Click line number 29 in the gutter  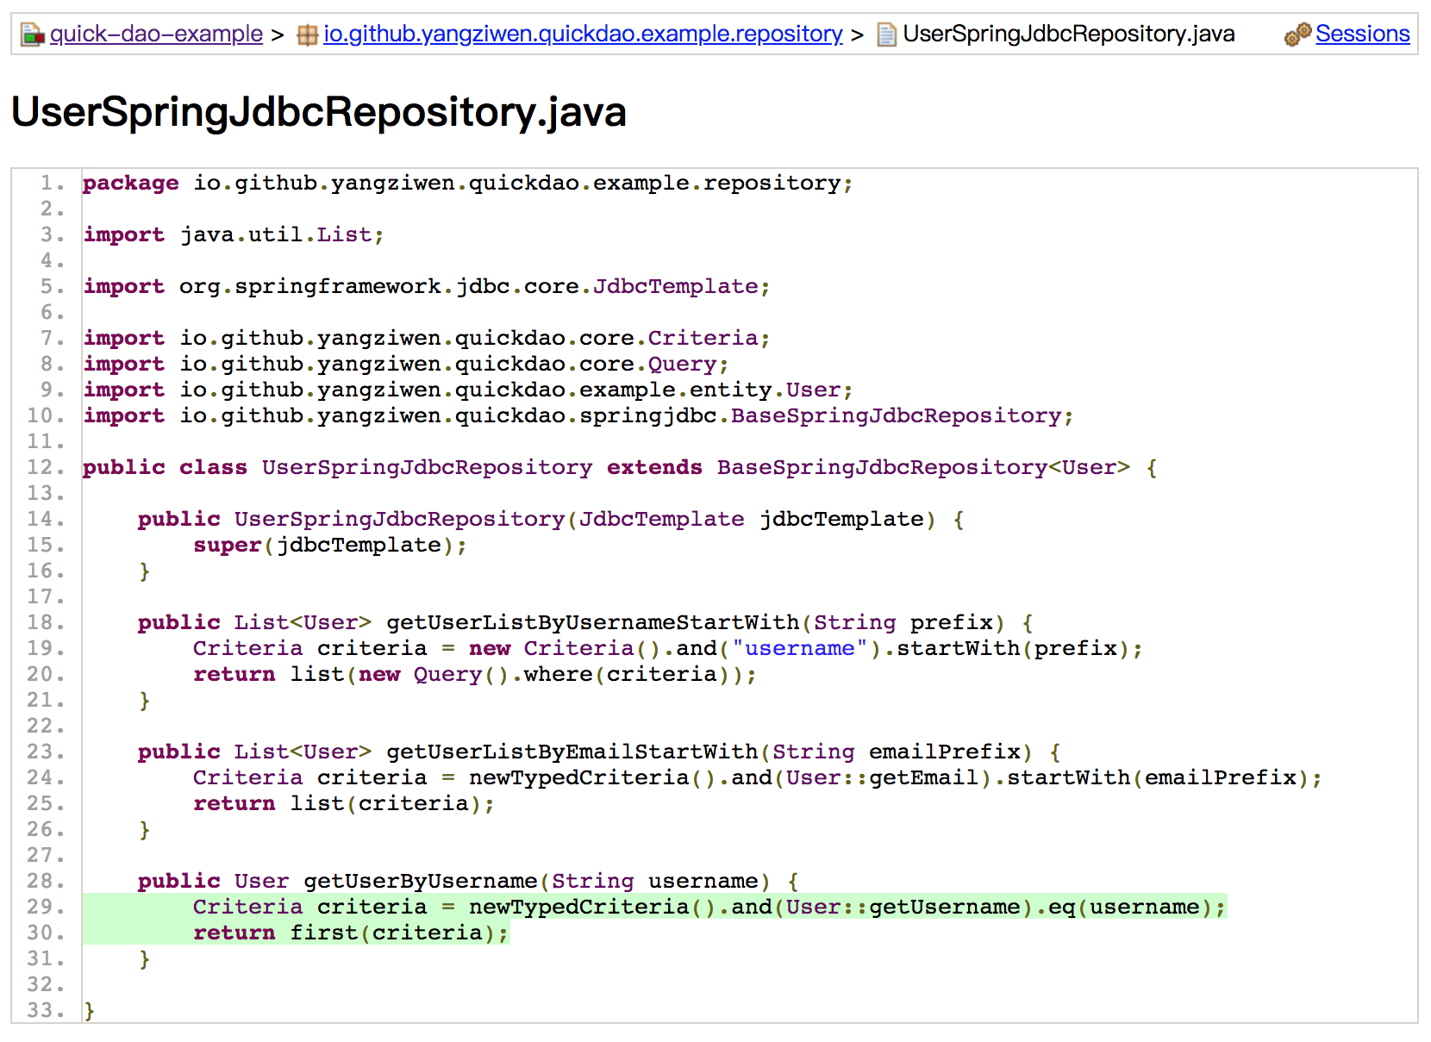[46, 908]
